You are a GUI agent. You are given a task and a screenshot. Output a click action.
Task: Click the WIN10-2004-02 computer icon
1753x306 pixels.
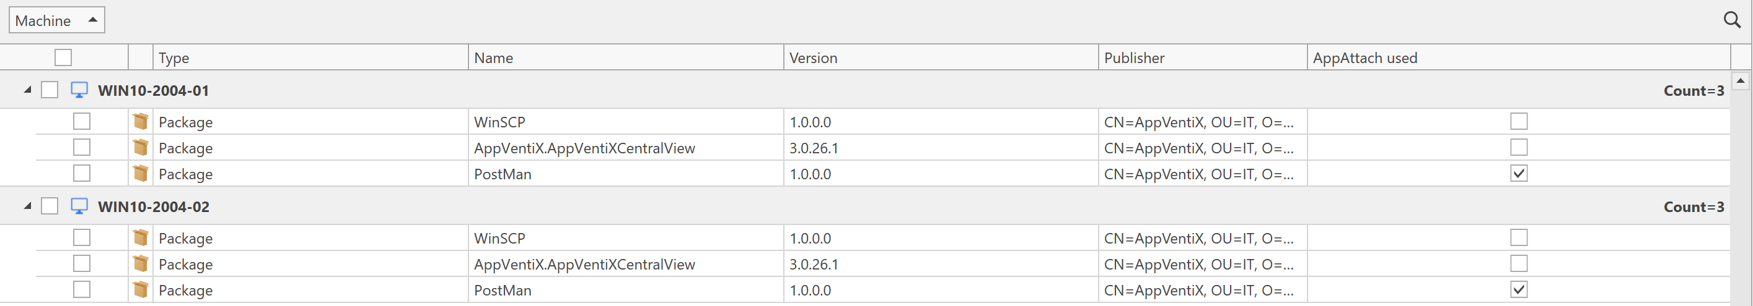point(79,206)
